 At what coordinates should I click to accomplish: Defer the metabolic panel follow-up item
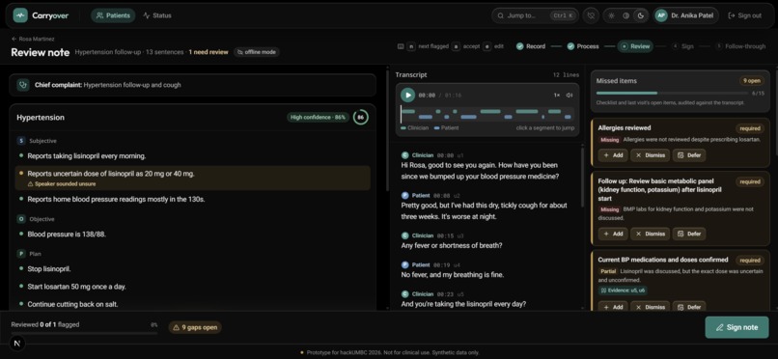[x=689, y=234]
